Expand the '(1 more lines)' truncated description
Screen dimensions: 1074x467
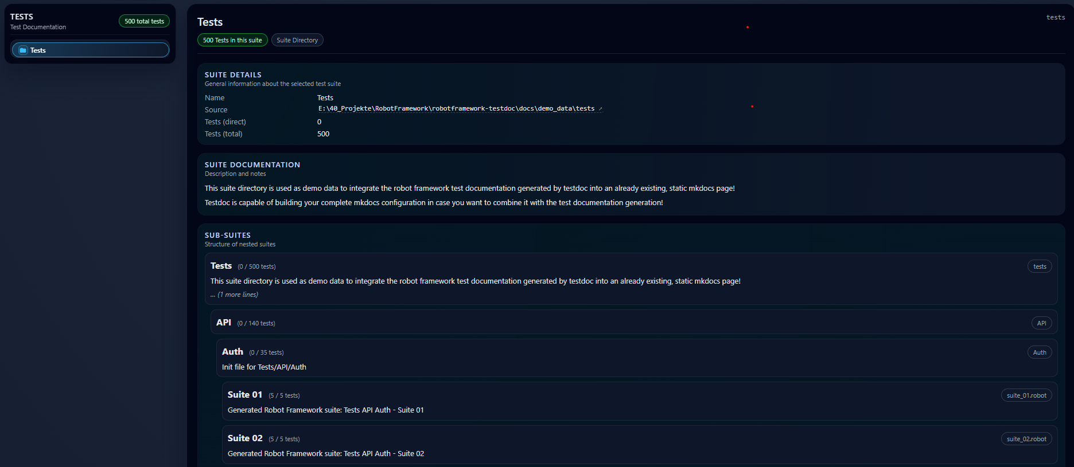tap(238, 295)
